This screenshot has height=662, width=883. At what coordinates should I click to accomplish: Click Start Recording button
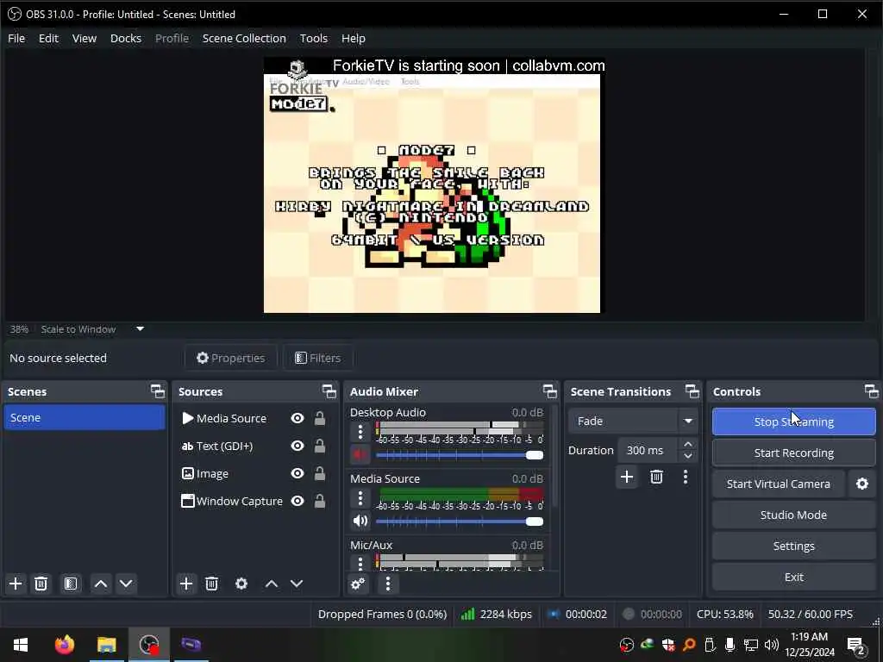[x=794, y=453]
